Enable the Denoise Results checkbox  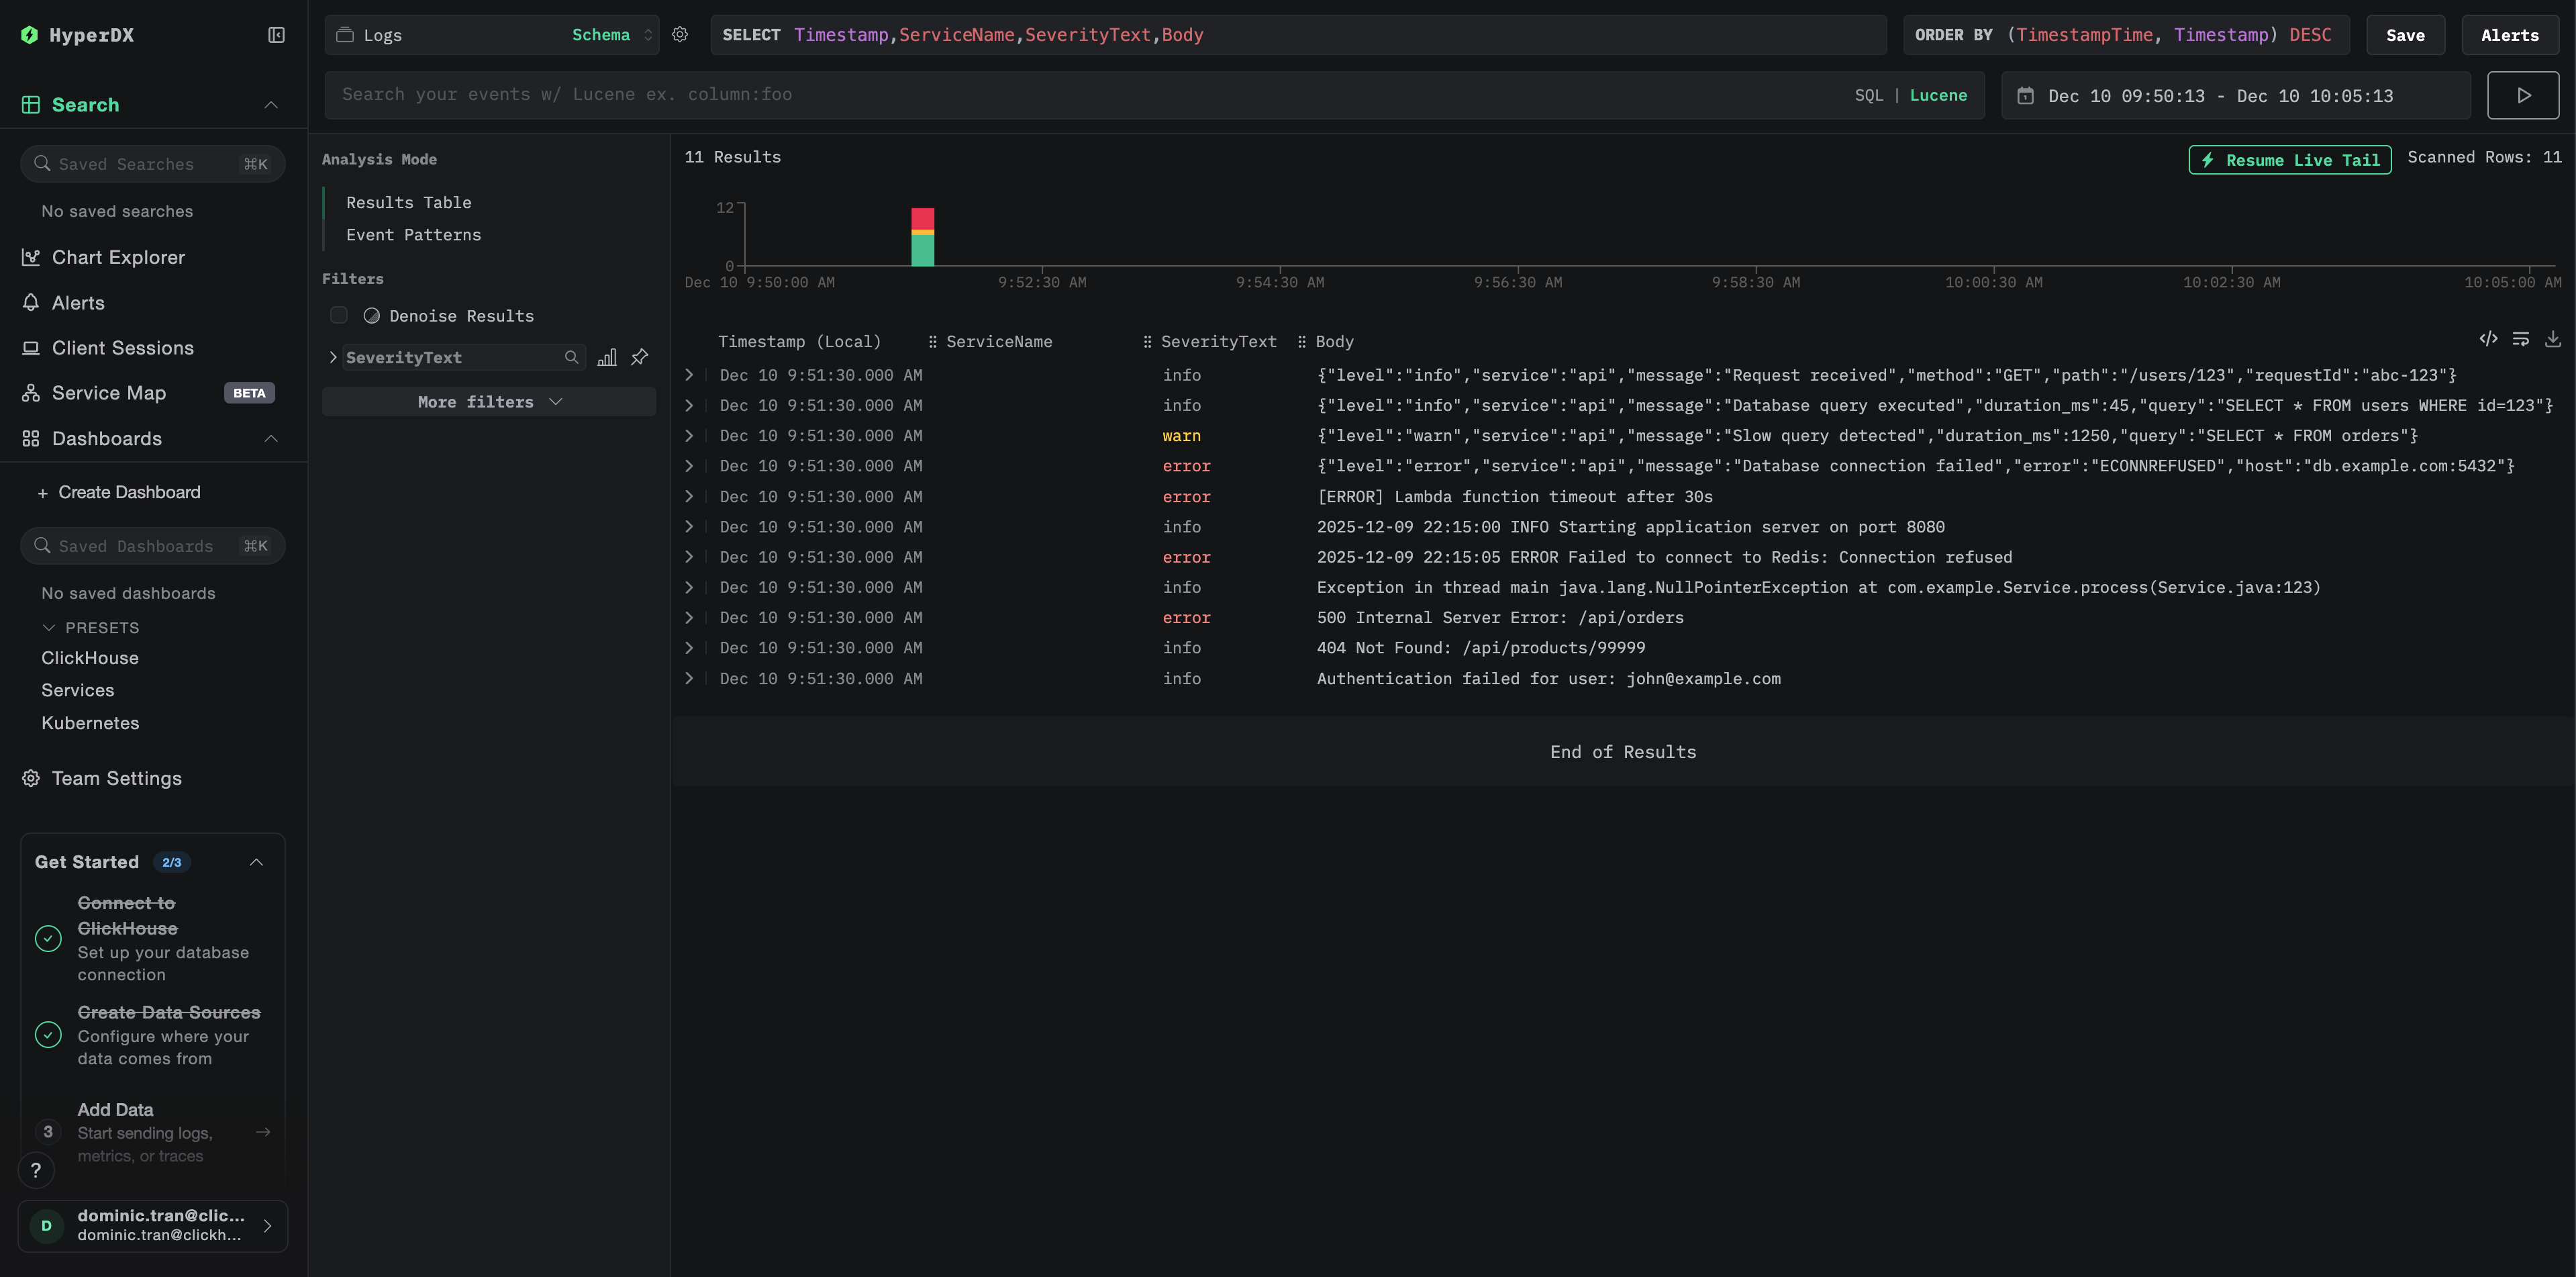click(x=339, y=315)
